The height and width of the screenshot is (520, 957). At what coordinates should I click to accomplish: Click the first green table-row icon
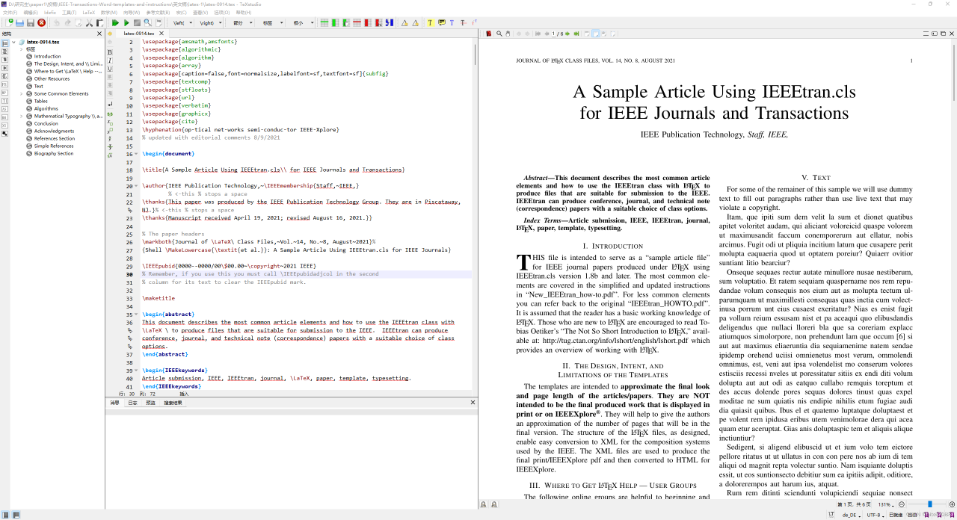[324, 23]
